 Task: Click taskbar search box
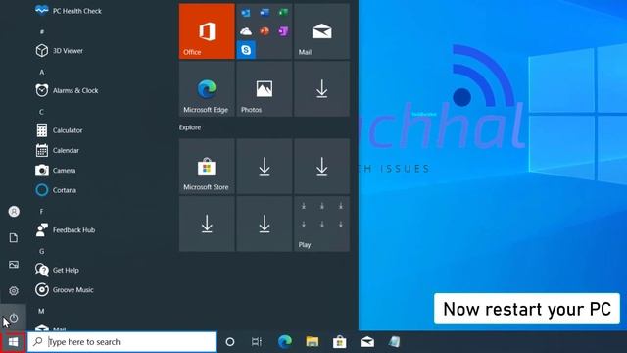click(x=121, y=342)
